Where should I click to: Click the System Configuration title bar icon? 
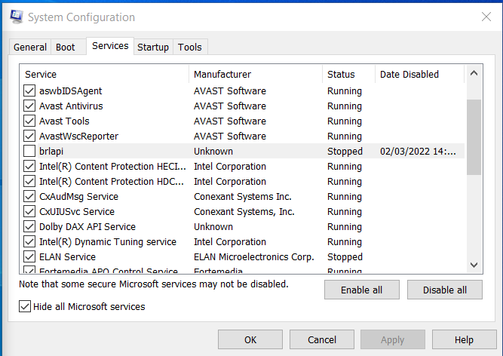pos(17,17)
